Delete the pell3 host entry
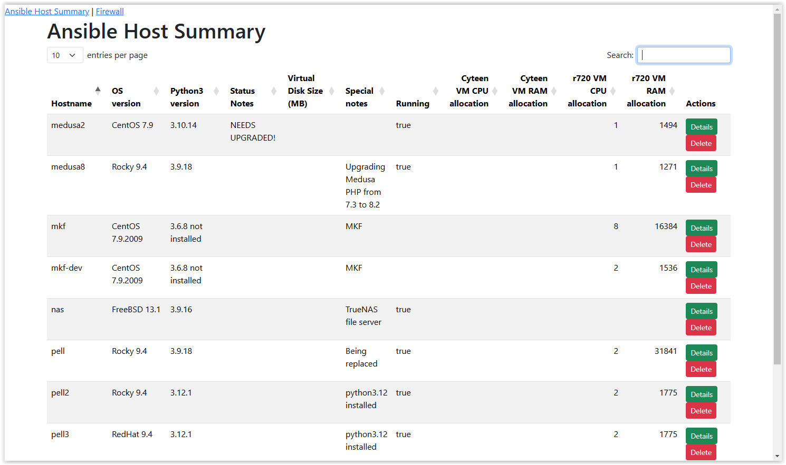 click(x=701, y=452)
